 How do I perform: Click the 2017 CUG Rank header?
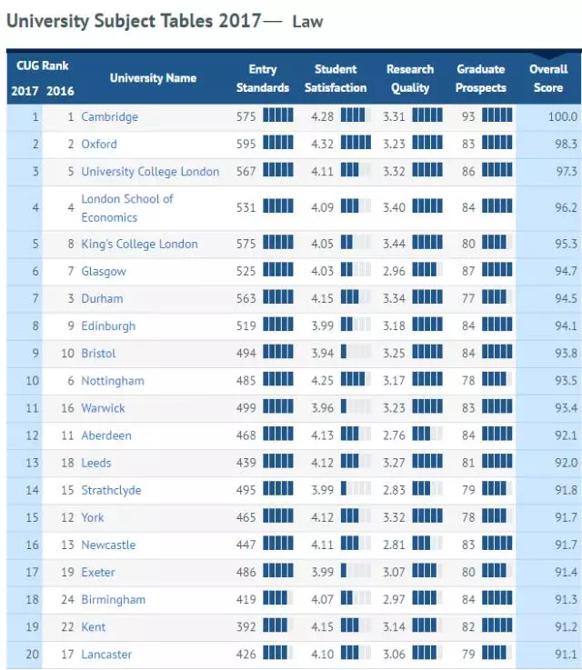pyautogui.click(x=25, y=91)
